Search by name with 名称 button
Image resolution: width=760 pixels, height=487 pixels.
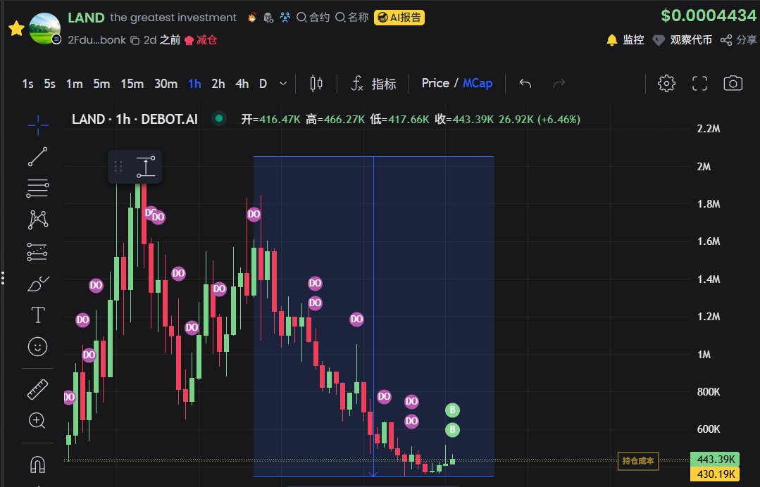tap(352, 18)
